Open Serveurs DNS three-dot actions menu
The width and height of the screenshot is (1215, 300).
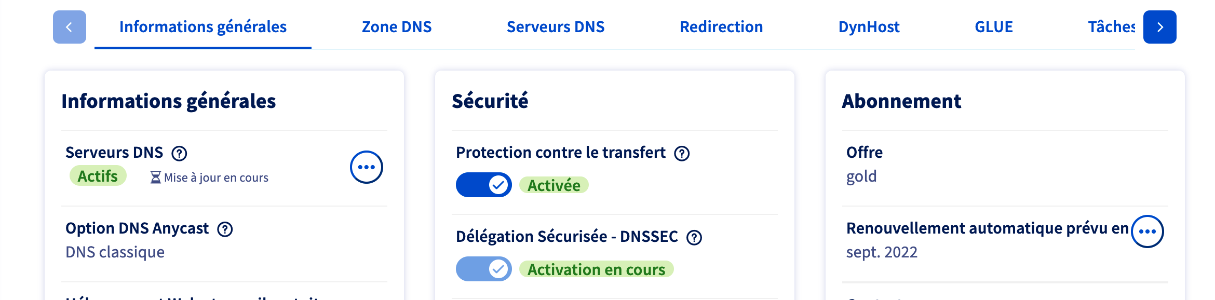(367, 167)
